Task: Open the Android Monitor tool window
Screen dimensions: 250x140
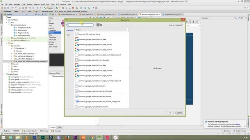Action: pos(30,131)
